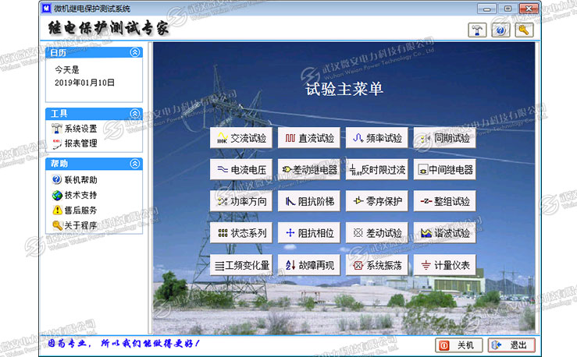577x357 pixels.
Task: Open the 工频变化量 module
Action: [241, 265]
